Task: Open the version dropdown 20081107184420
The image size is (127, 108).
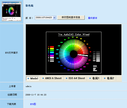Action: (x=45, y=18)
